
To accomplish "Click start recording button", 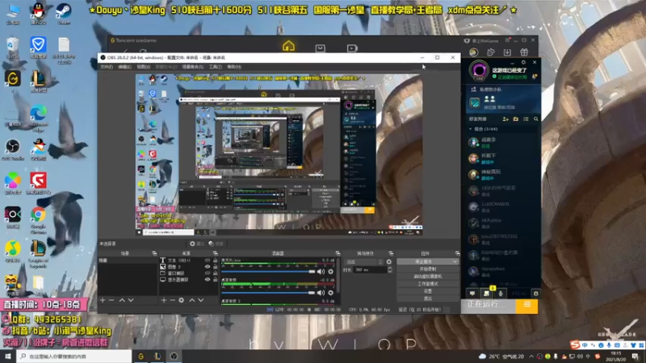I will click(428, 269).
